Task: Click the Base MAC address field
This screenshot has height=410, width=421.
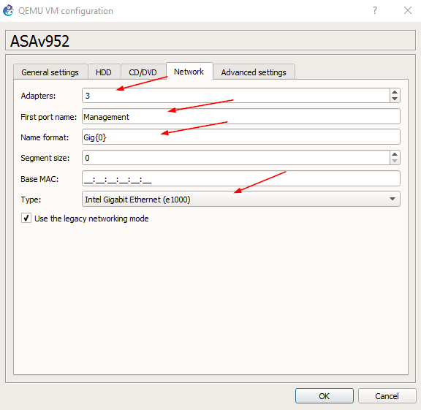Action: pyautogui.click(x=241, y=178)
